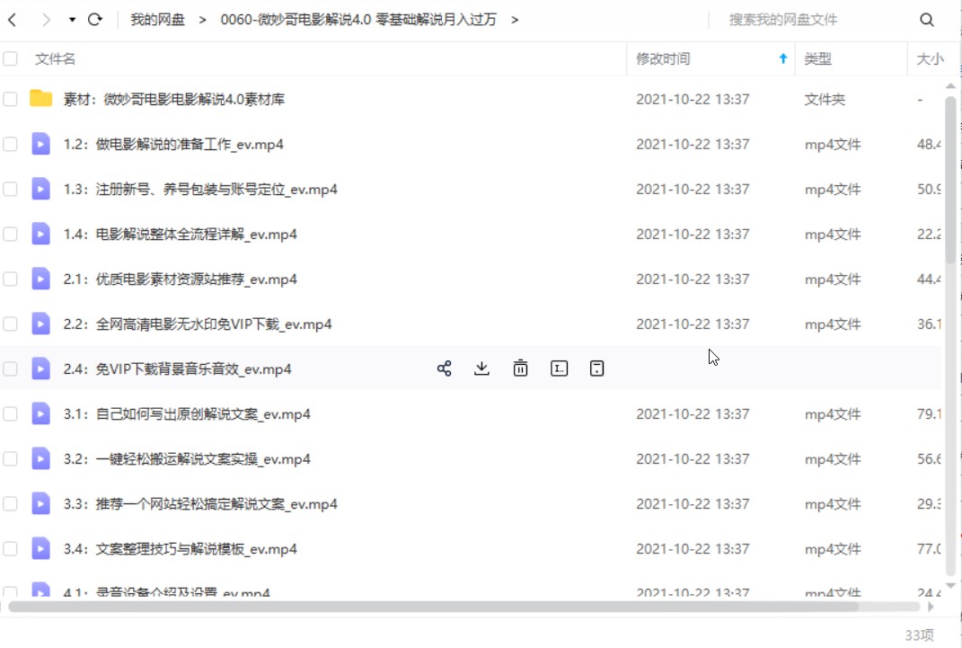962x648 pixels.
Task: Delete the 2.4 file via trash icon
Action: (x=520, y=368)
